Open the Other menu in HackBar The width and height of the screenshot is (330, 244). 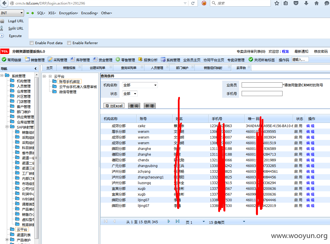pyautogui.click(x=106, y=13)
